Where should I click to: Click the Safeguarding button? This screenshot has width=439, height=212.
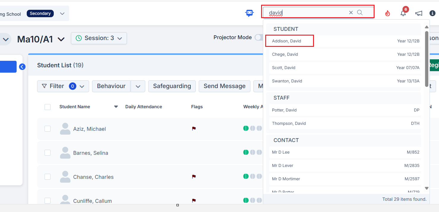click(x=172, y=86)
